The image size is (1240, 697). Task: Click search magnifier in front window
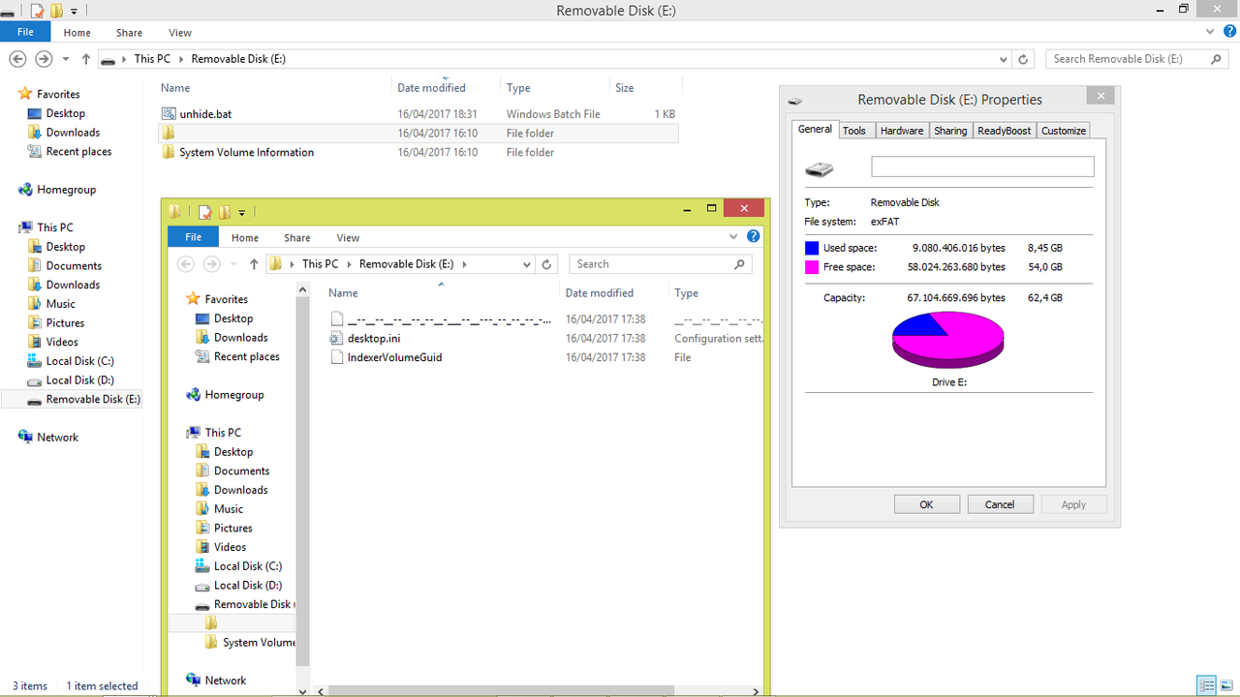point(739,264)
